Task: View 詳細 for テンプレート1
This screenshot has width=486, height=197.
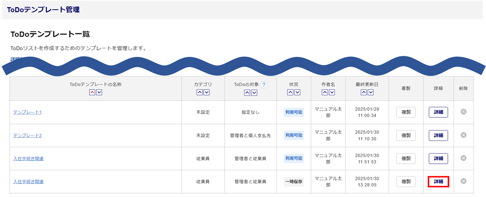Action: tap(438, 112)
